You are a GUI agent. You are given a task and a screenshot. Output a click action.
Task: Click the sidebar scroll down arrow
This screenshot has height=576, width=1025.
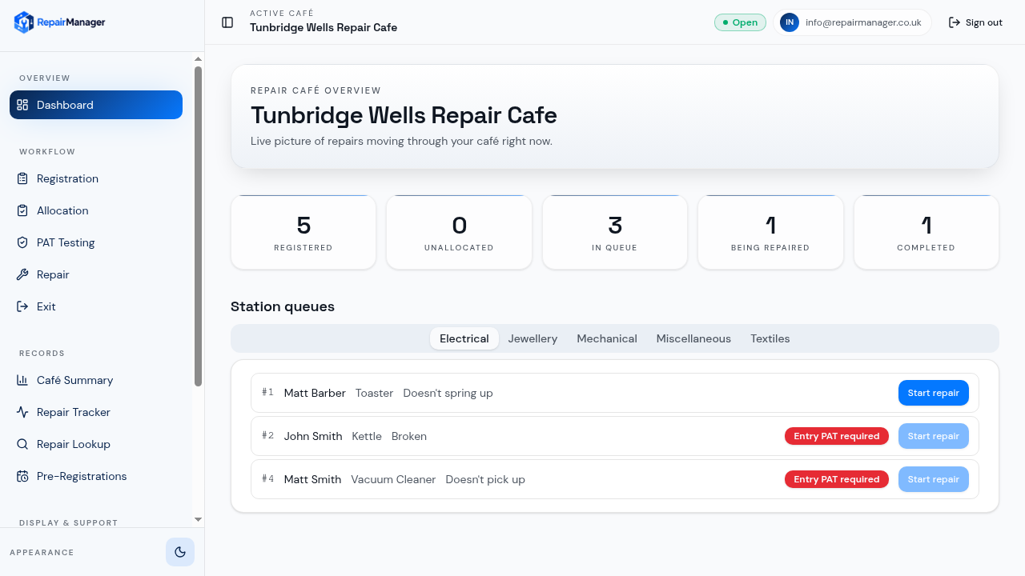(199, 519)
